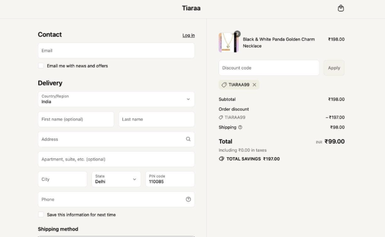Click the search icon in Address field
This screenshot has width=385, height=237.
point(188,139)
